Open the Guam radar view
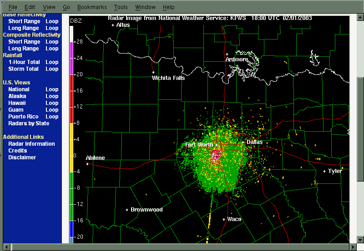 click(x=16, y=110)
